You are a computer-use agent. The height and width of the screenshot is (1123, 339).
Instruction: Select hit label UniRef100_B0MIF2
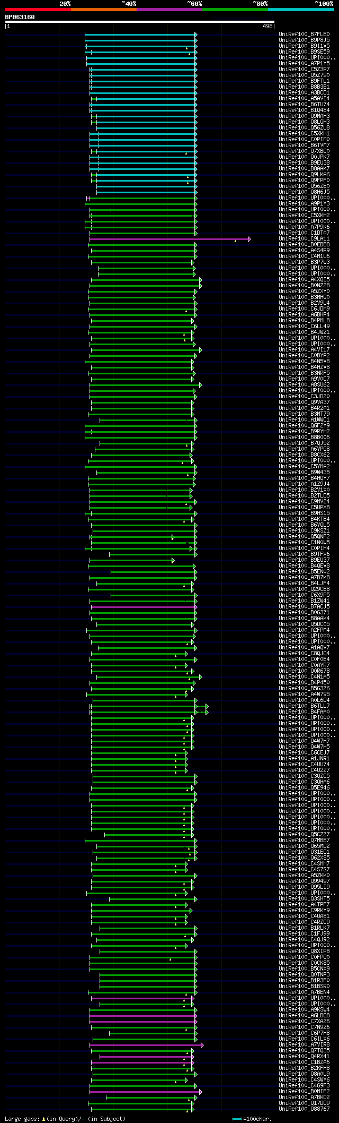(304, 1092)
